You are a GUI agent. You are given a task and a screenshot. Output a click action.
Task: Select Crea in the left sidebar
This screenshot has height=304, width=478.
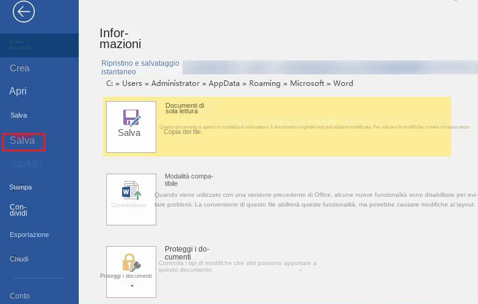pos(20,68)
